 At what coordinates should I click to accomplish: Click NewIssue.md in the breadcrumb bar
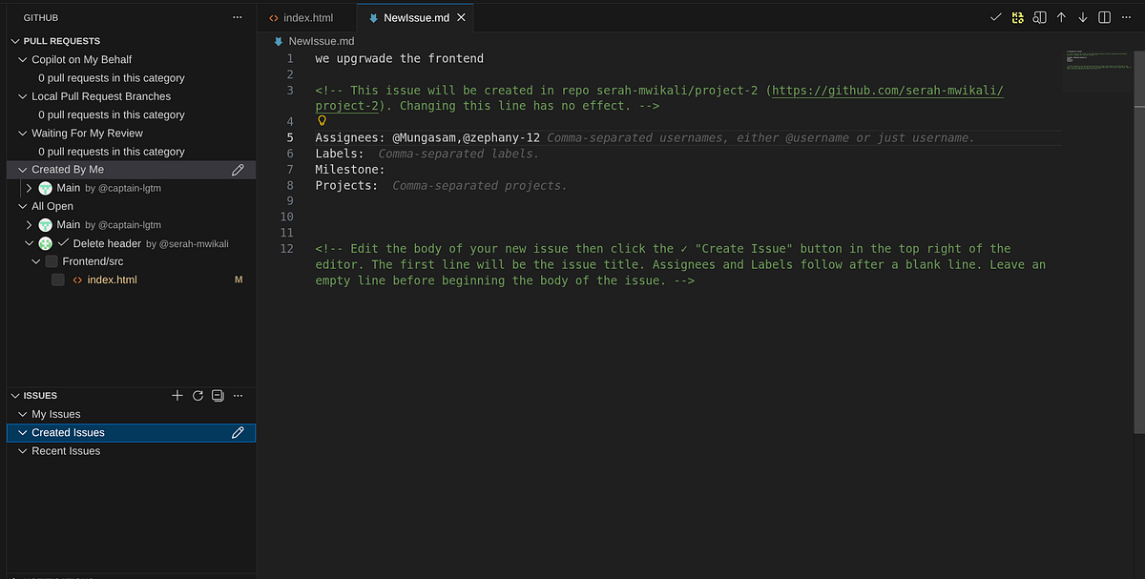pos(322,41)
